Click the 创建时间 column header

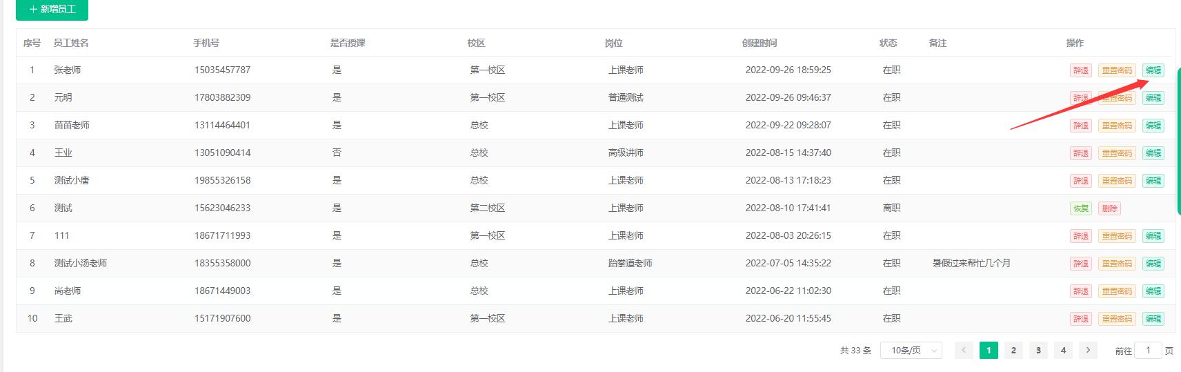[x=760, y=43]
